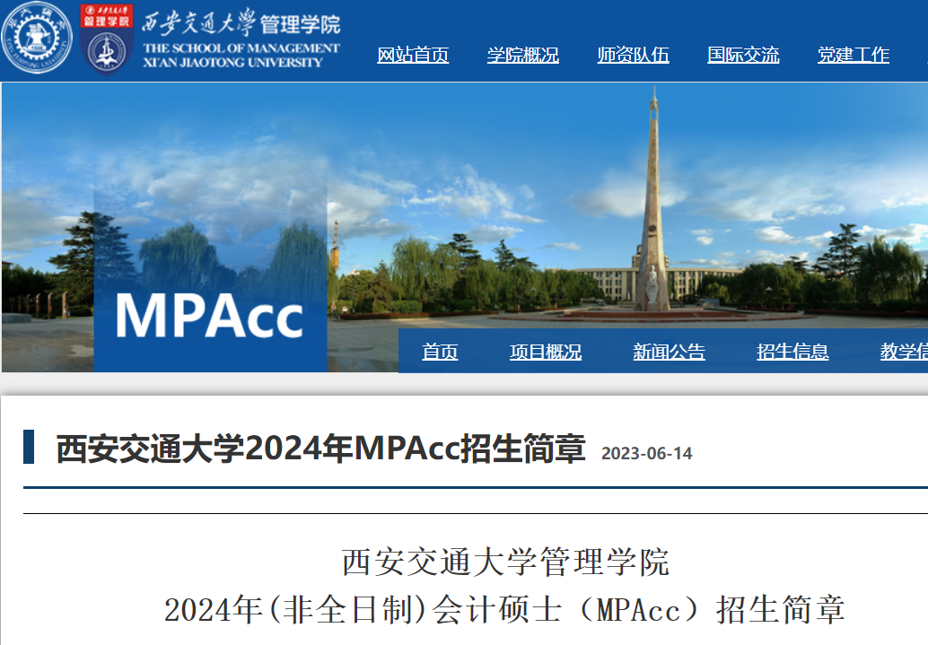Viewport: 928px width, 645px height.
Task: Click the School of Management shield emblem
Action: tap(107, 39)
